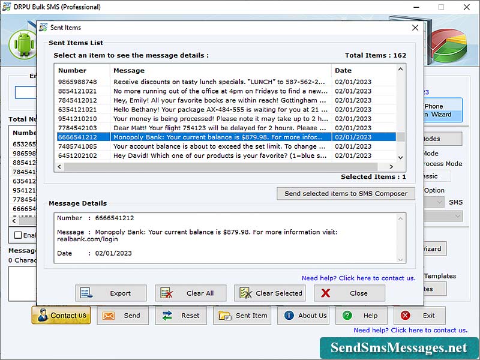Click the Contact us button
The height and width of the screenshot is (360, 480).
point(61,316)
